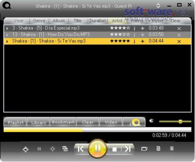Remove Día Especial.mp3 from playlist

(179, 29)
